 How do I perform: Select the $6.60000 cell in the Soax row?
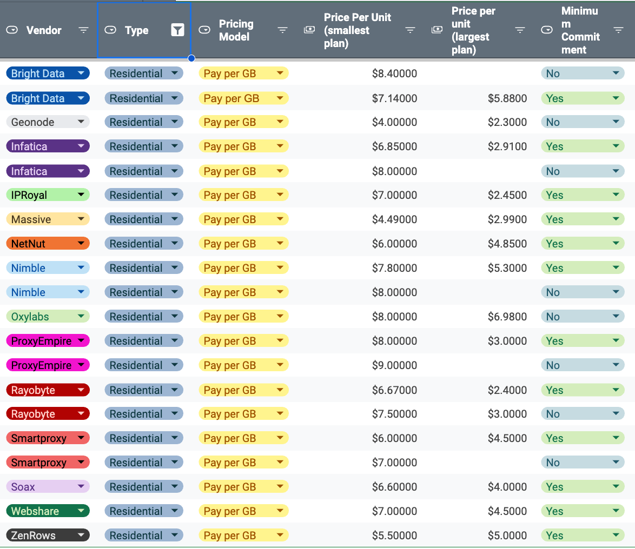(x=394, y=487)
